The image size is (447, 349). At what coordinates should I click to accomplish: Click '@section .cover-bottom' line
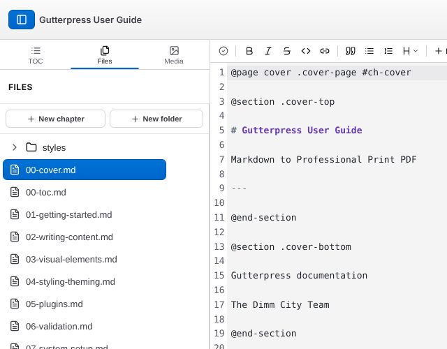pyautogui.click(x=291, y=246)
